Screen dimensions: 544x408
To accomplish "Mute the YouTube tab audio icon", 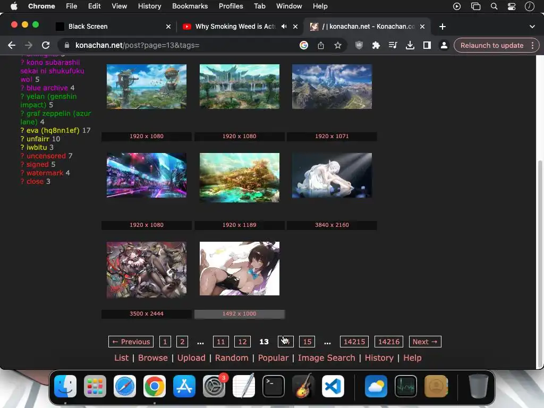I will tap(284, 27).
